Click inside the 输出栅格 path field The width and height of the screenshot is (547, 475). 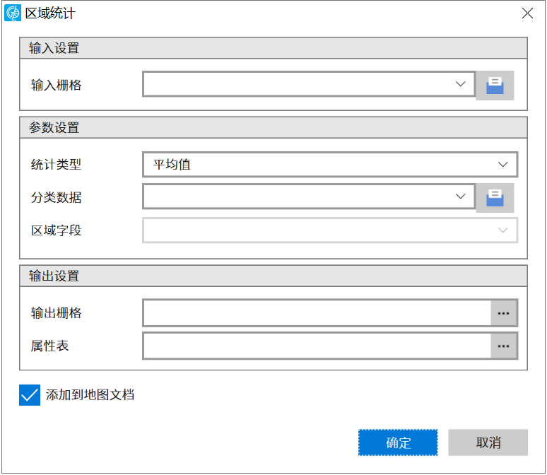[x=317, y=312]
